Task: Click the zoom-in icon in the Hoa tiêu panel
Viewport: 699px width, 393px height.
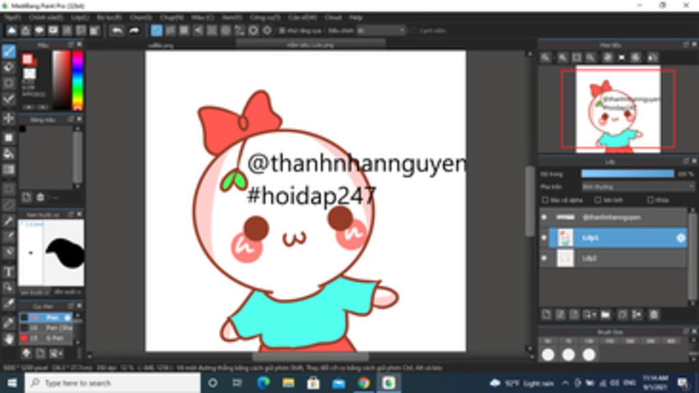Action: 545,57
